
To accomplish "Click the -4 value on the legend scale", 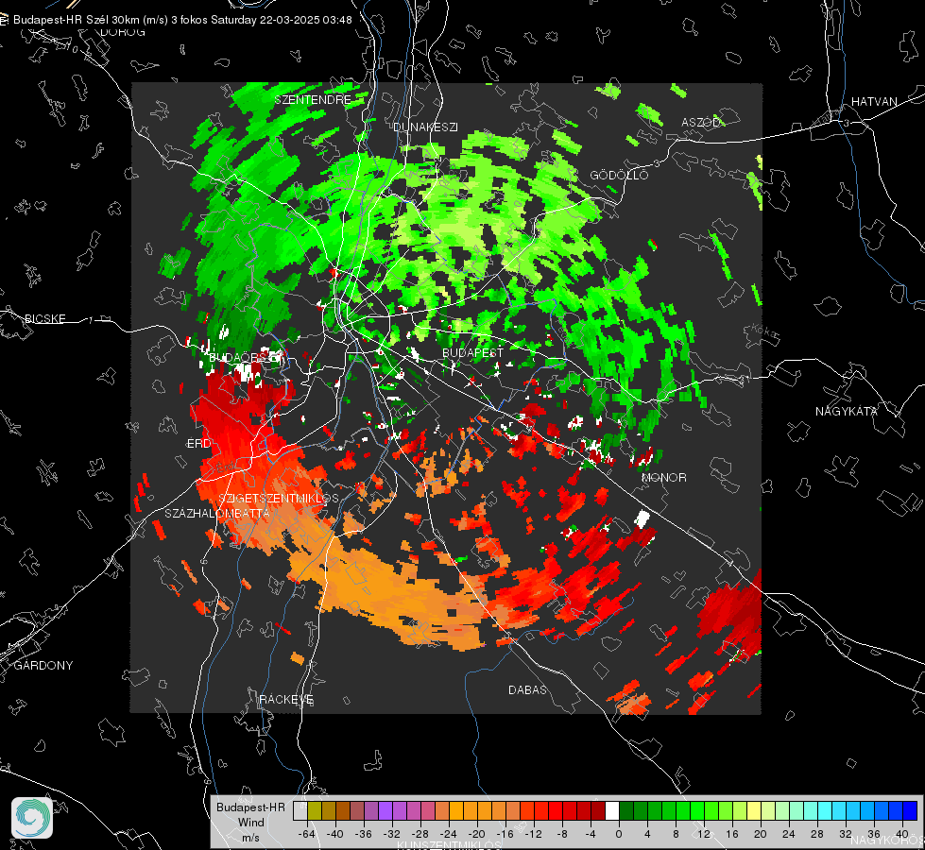I will tap(590, 834).
